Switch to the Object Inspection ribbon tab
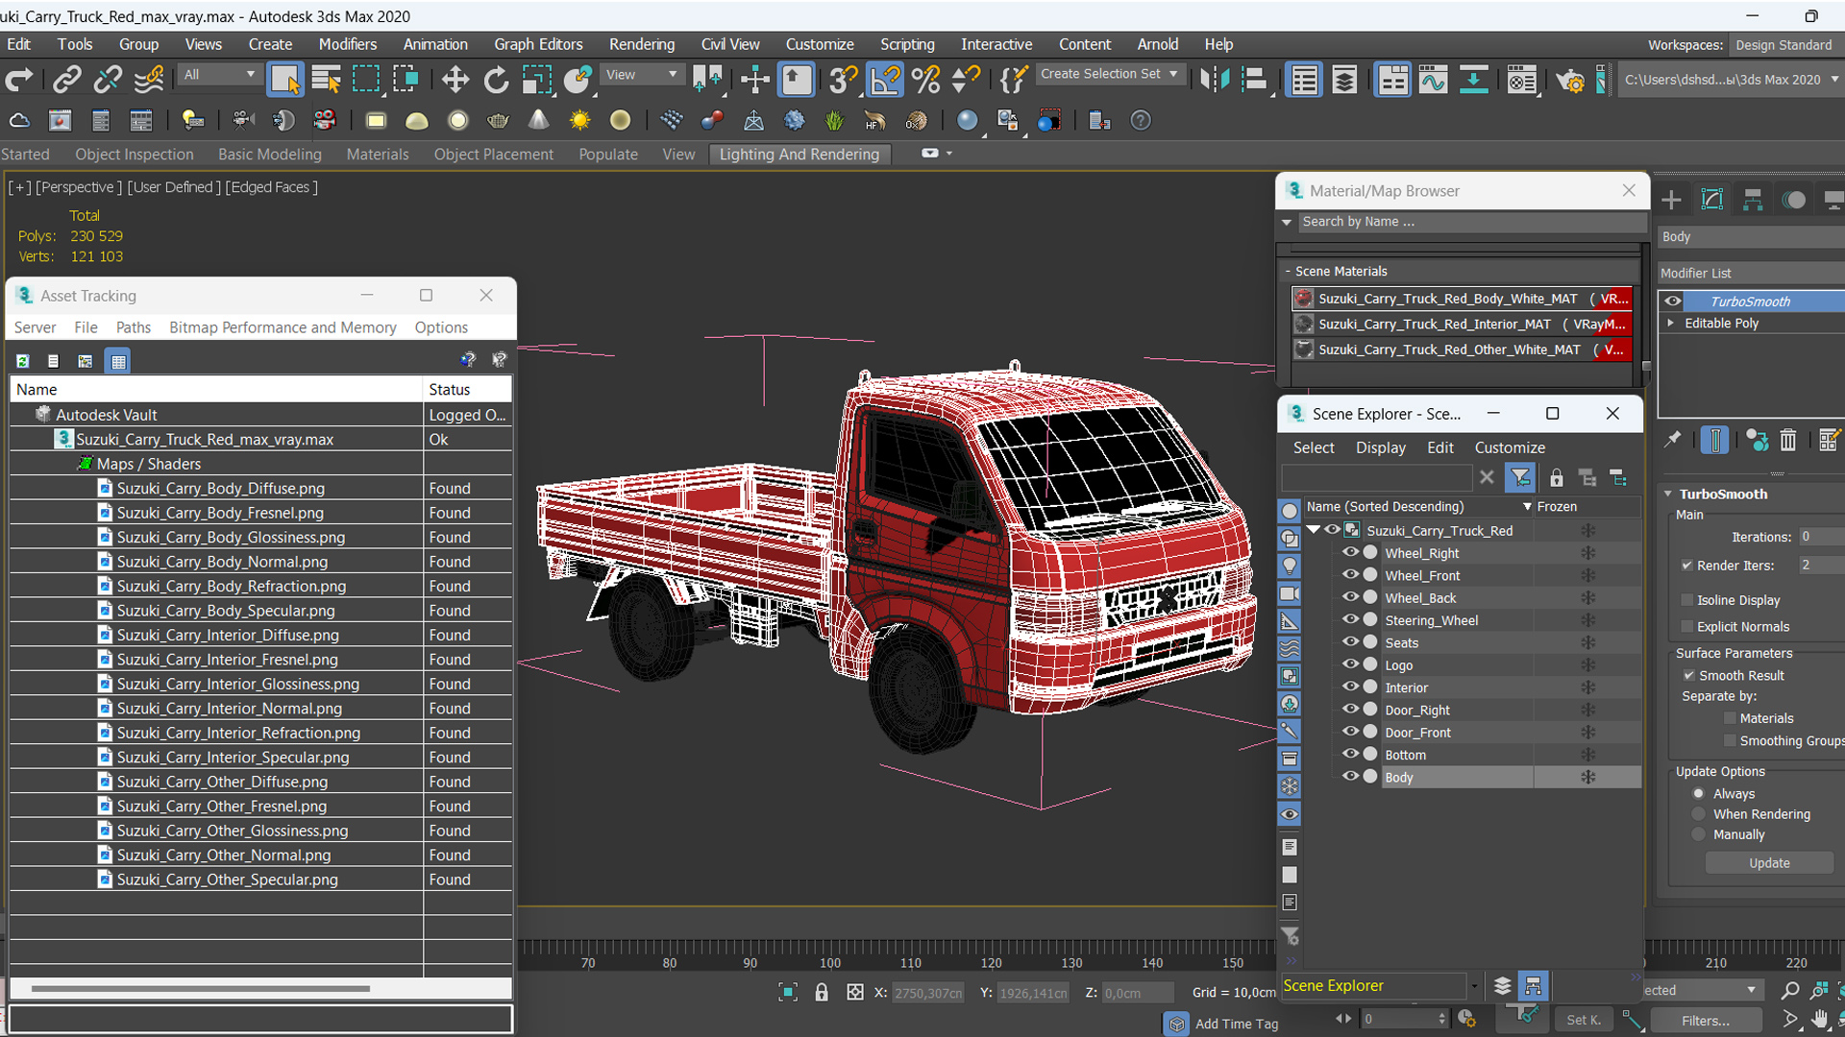 click(x=135, y=154)
